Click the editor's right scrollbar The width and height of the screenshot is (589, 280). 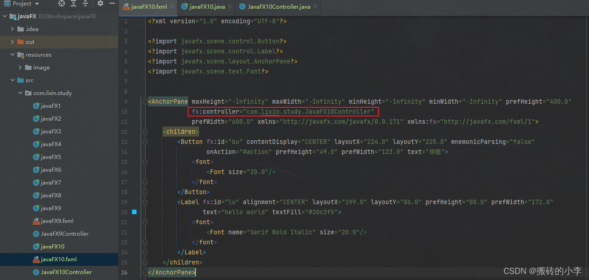(586, 137)
